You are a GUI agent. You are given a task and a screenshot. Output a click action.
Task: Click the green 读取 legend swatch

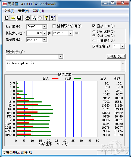pos(77,78)
